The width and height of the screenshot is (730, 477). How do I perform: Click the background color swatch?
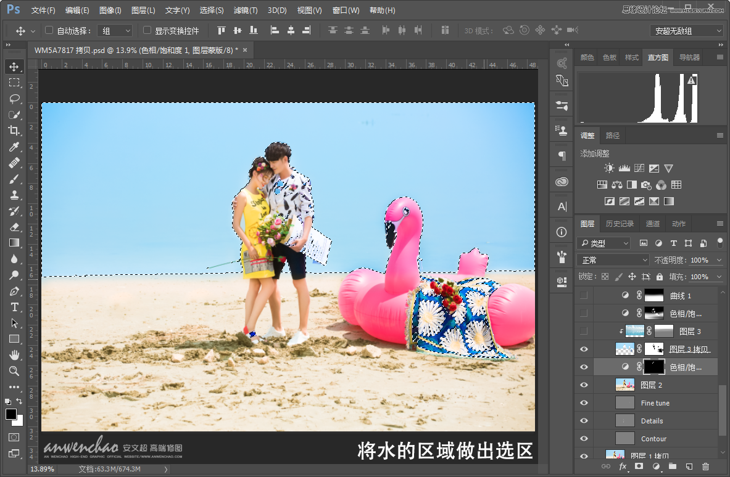click(x=19, y=422)
